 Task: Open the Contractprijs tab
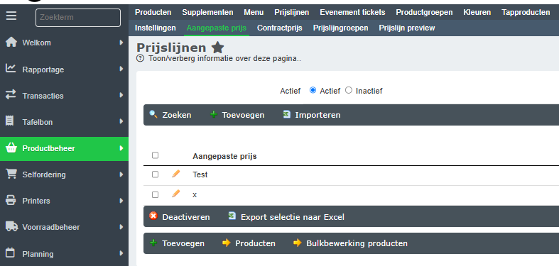point(280,28)
